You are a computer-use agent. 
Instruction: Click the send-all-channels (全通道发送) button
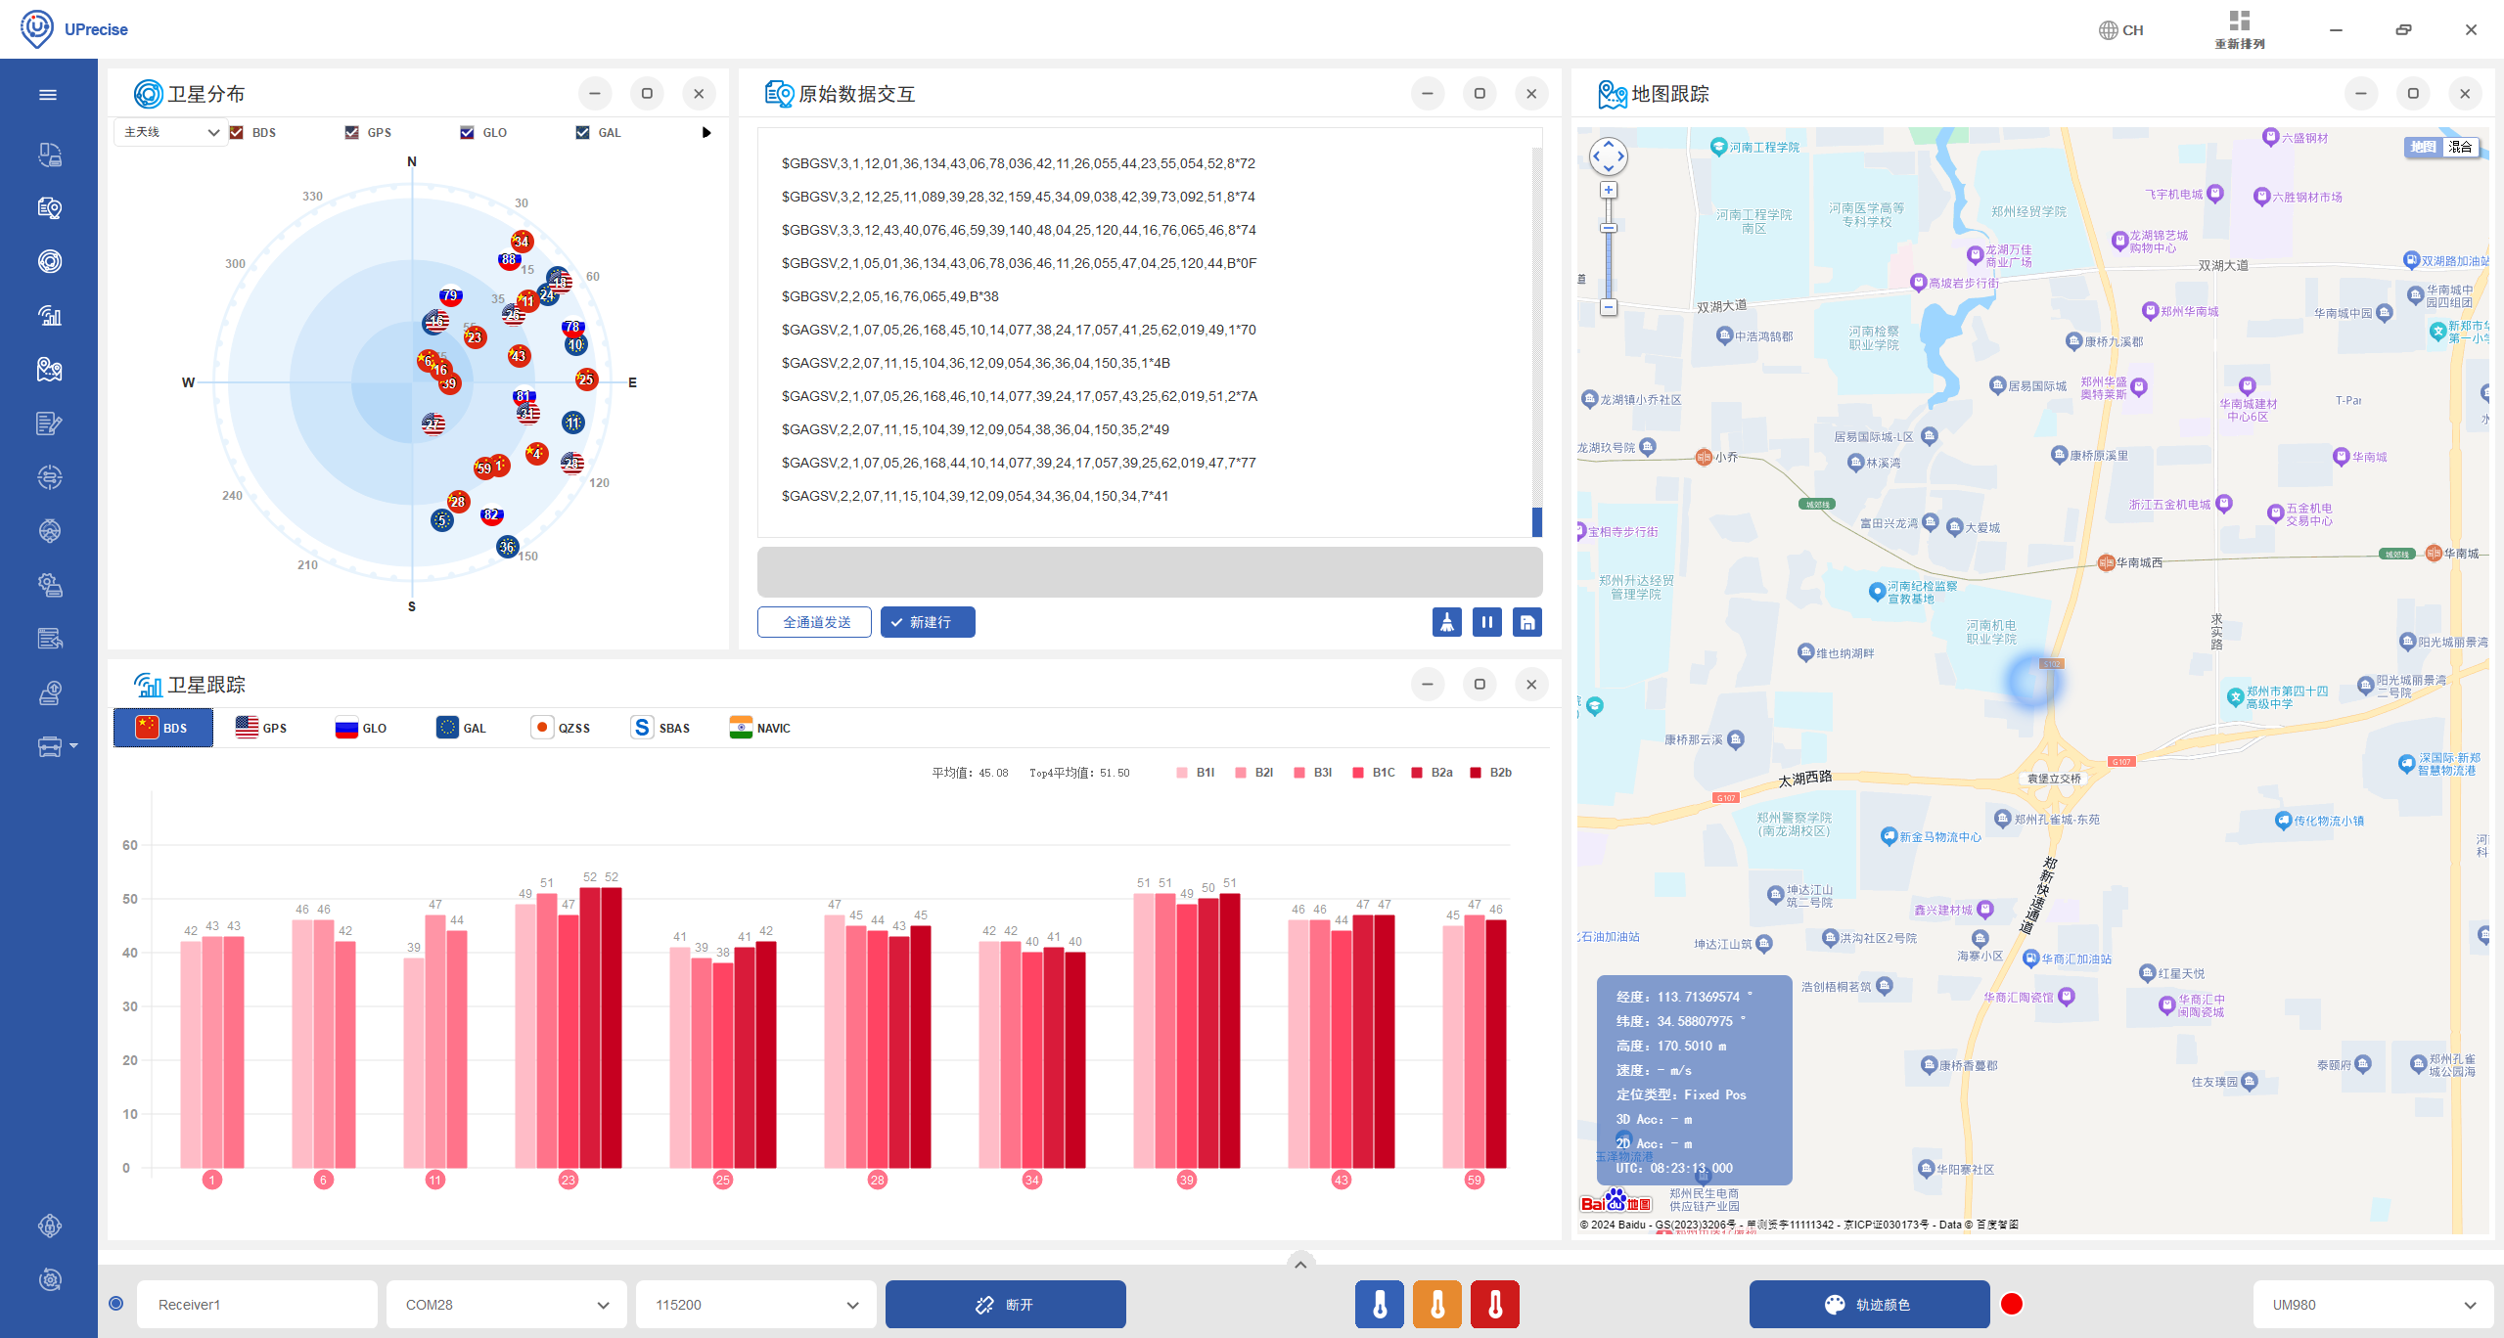[x=814, y=622]
